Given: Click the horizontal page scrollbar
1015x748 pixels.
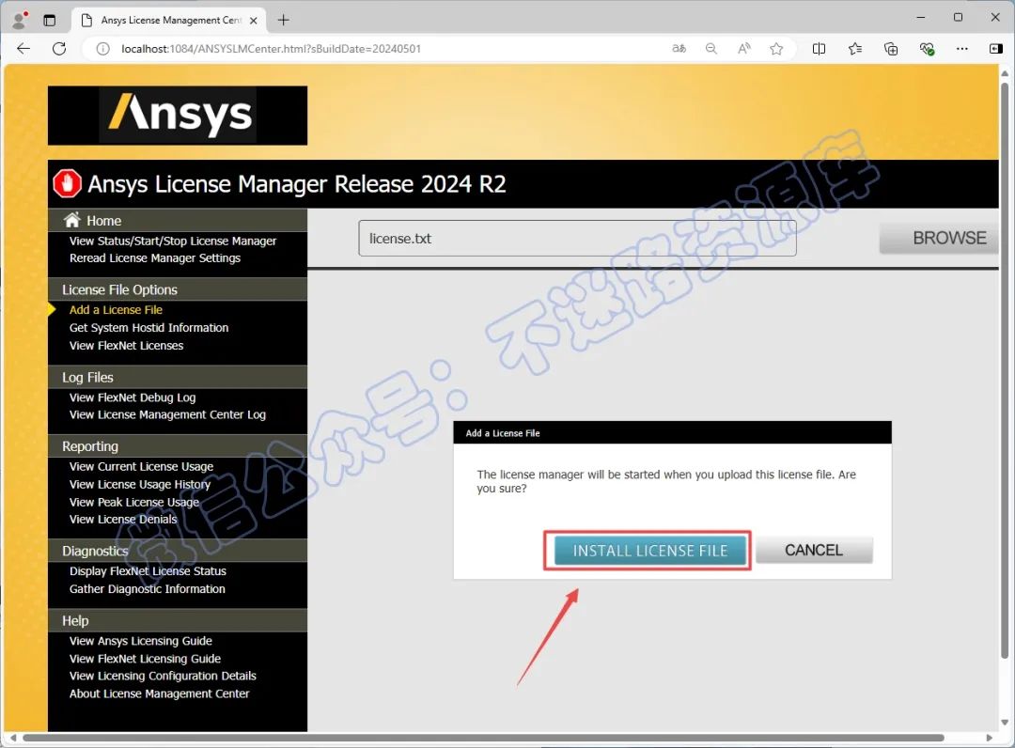Looking at the screenshot, I should (483, 738).
